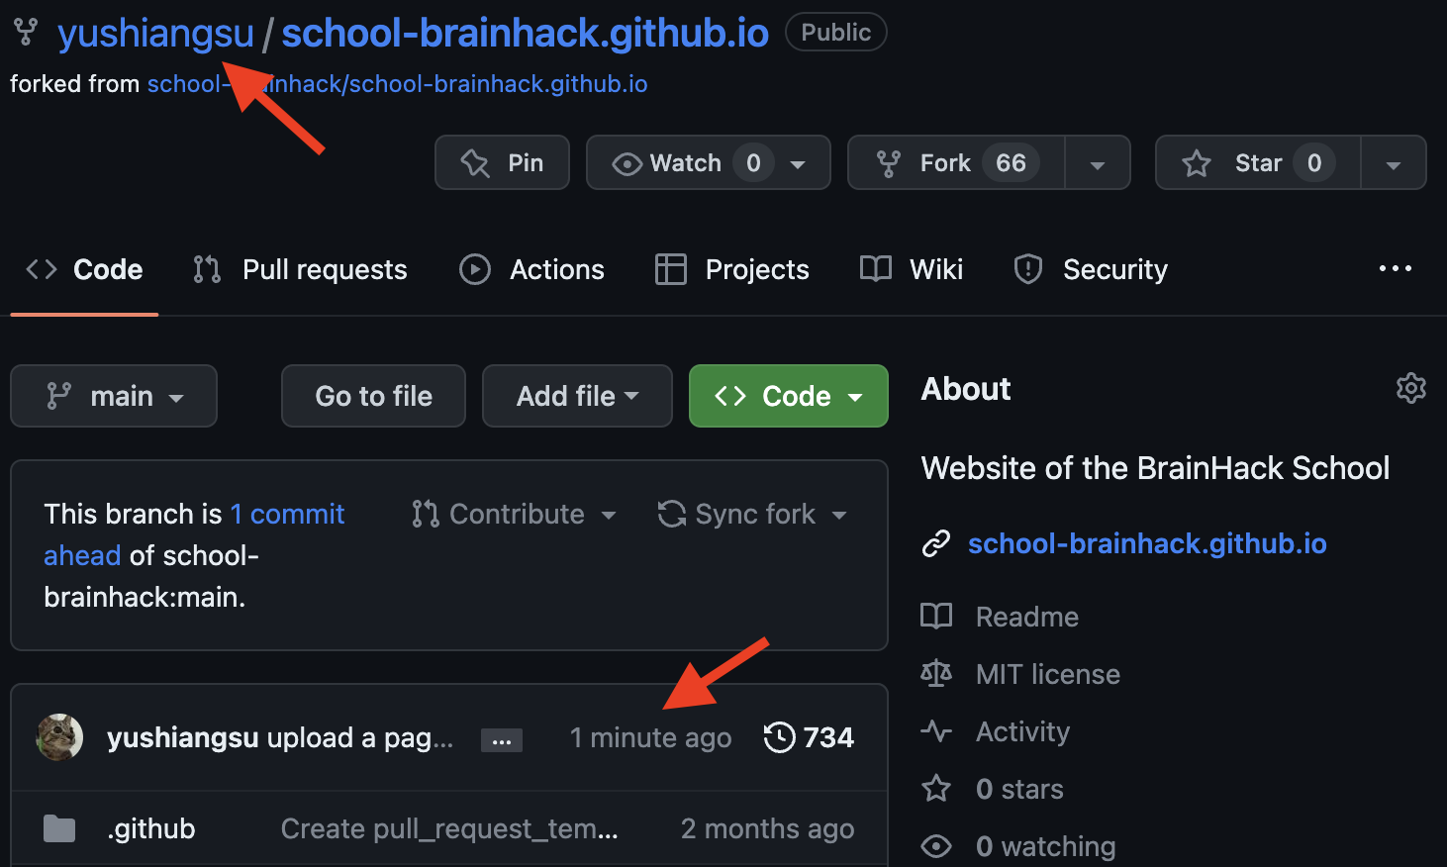Open the '1 minute ago' commit timestamp
This screenshot has width=1447, height=867.
651,737
